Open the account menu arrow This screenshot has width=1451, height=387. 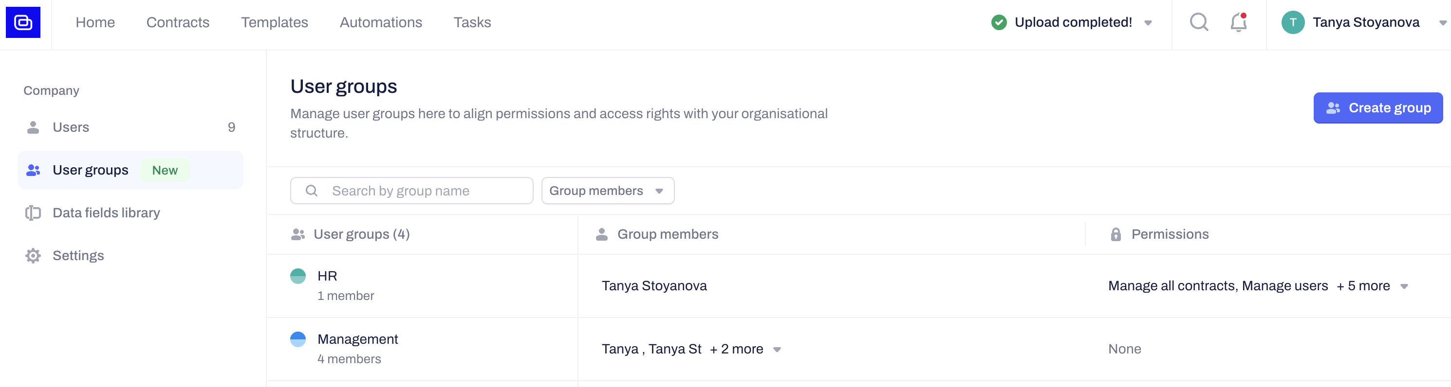click(1442, 23)
